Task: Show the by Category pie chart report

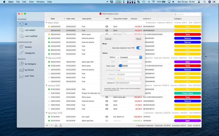Action: click(21, 64)
